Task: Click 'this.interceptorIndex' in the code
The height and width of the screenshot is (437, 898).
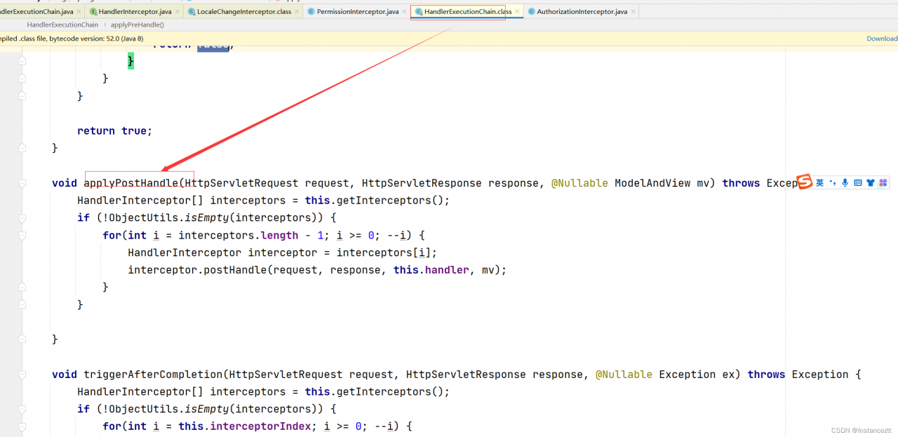Action: (245, 426)
